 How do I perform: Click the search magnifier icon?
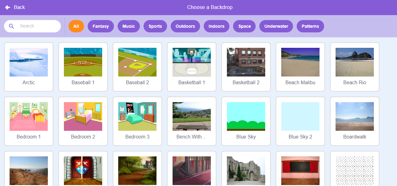click(11, 26)
